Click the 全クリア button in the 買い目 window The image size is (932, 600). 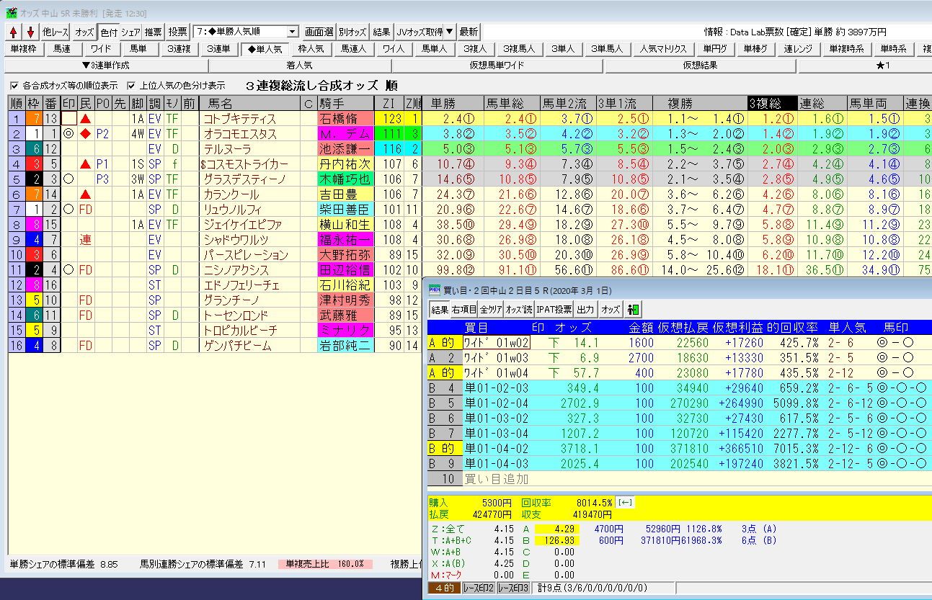490,309
